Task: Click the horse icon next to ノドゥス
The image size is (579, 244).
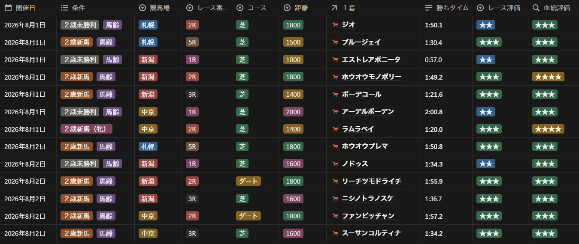Action: point(335,164)
